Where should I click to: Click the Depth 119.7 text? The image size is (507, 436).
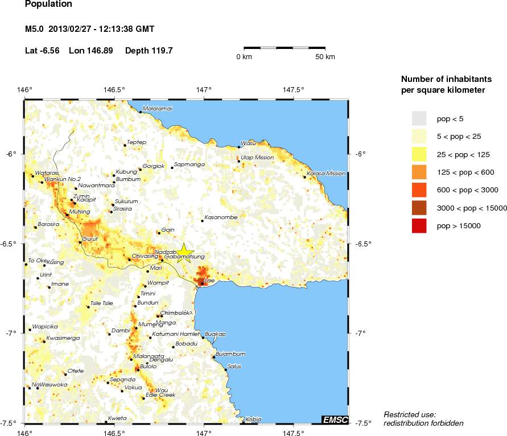[149, 51]
